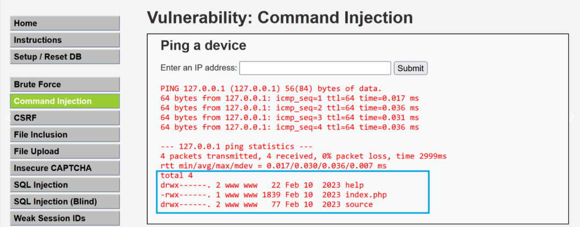Open the SQL Injection page
This screenshot has width=580, height=227.
tap(64, 185)
